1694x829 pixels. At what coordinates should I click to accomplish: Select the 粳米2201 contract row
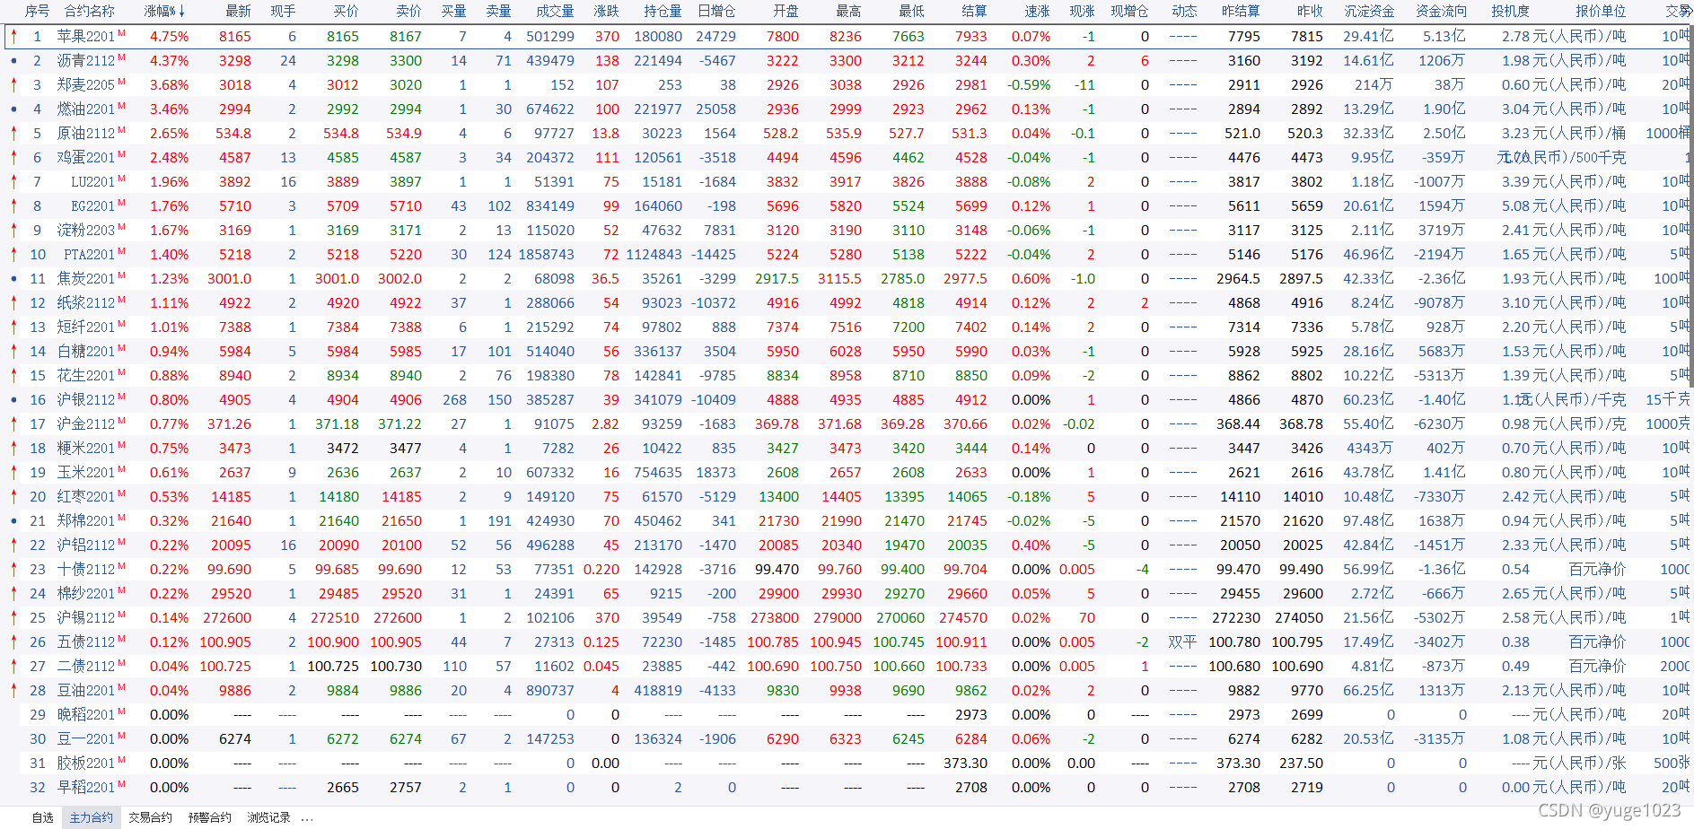[x=847, y=448]
